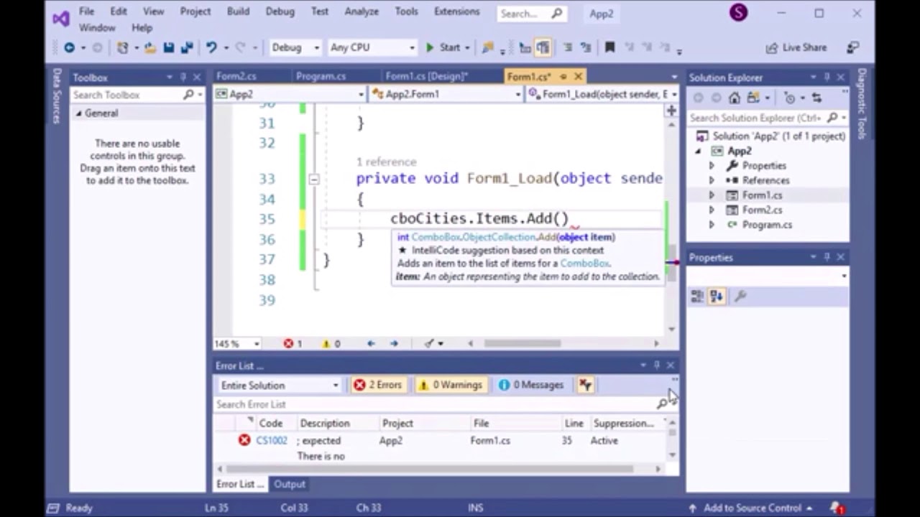
Task: Click the Open File folder icon
Action: pos(149,47)
